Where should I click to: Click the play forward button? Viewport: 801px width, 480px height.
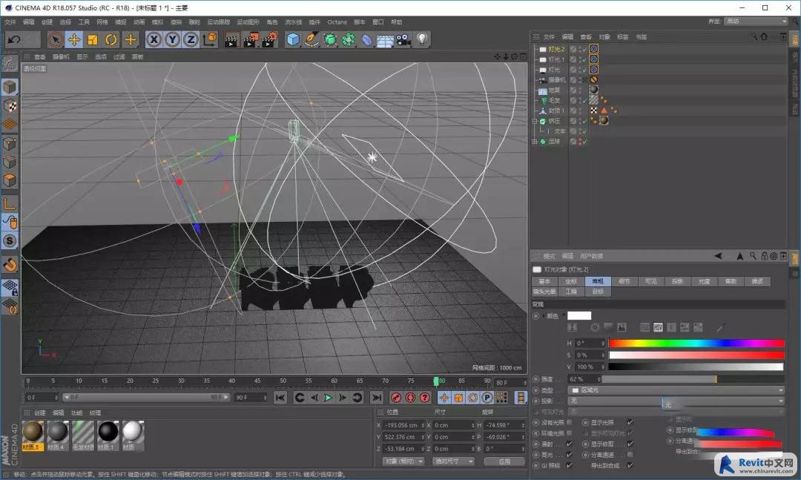329,397
